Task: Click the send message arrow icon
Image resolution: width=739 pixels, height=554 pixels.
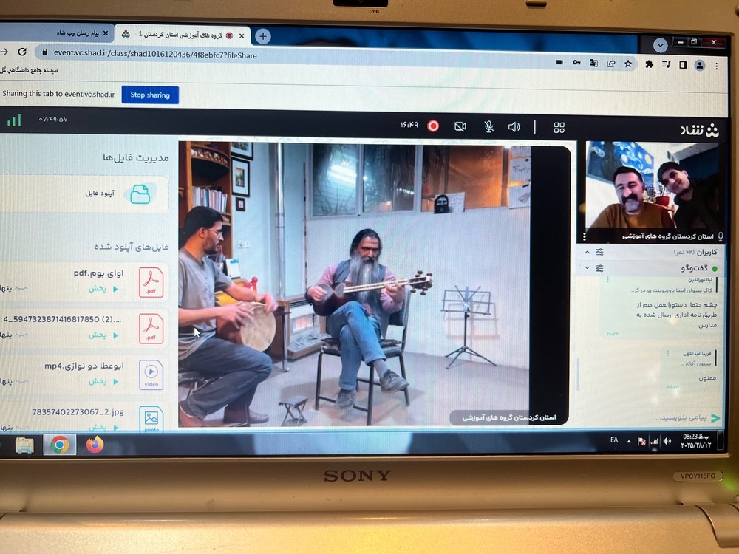Action: 715,418
